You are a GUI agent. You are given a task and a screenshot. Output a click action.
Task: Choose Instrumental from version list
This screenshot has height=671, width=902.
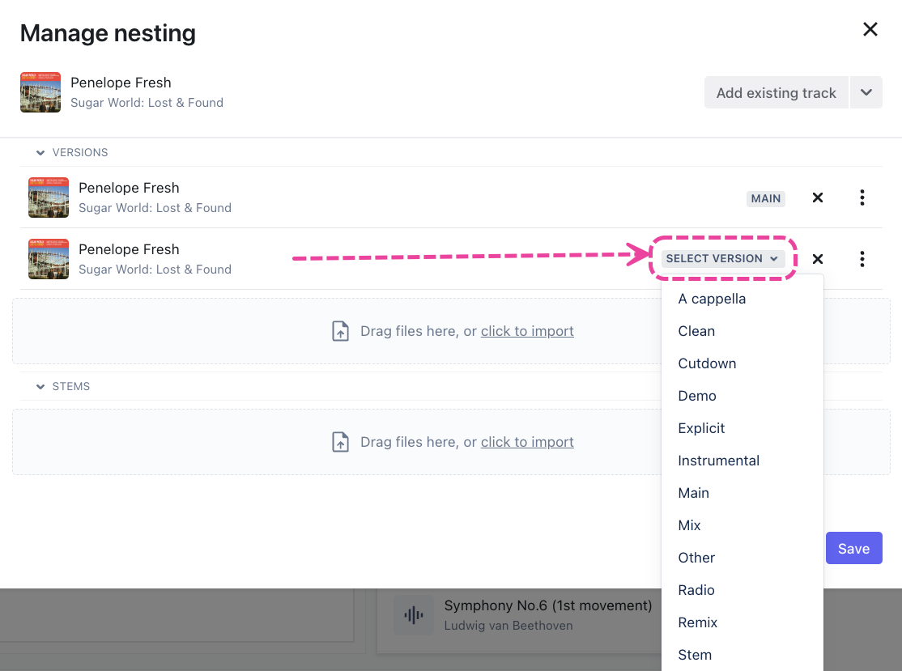click(718, 461)
